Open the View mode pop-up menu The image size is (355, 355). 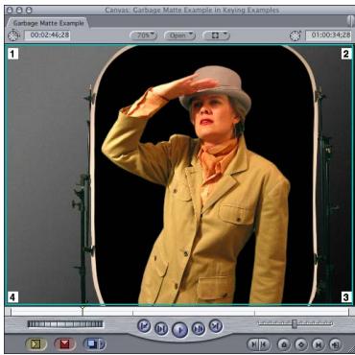pyautogui.click(x=216, y=35)
